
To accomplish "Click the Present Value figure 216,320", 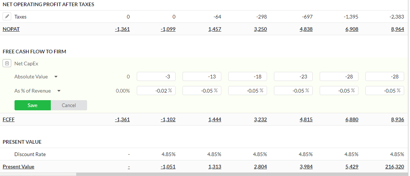I will (394, 167).
